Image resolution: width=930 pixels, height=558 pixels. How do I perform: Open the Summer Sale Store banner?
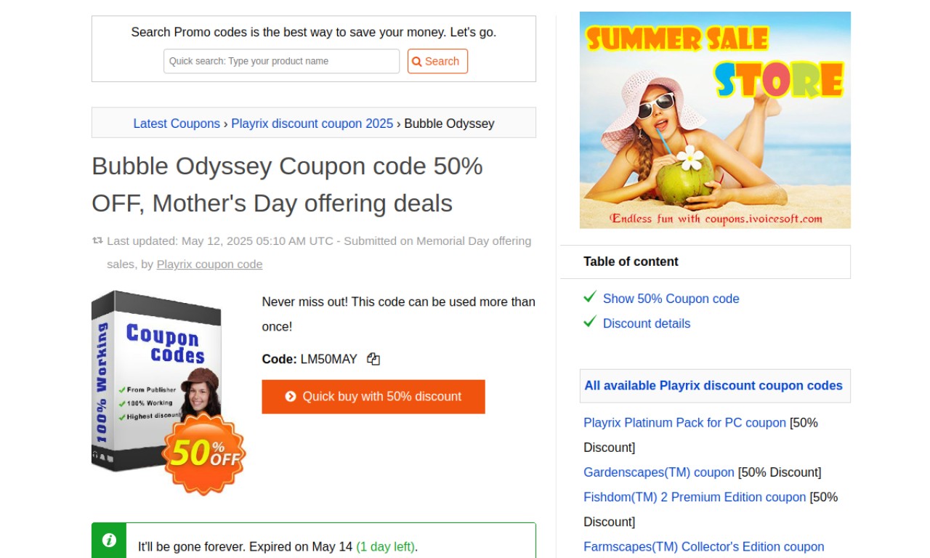(x=715, y=120)
